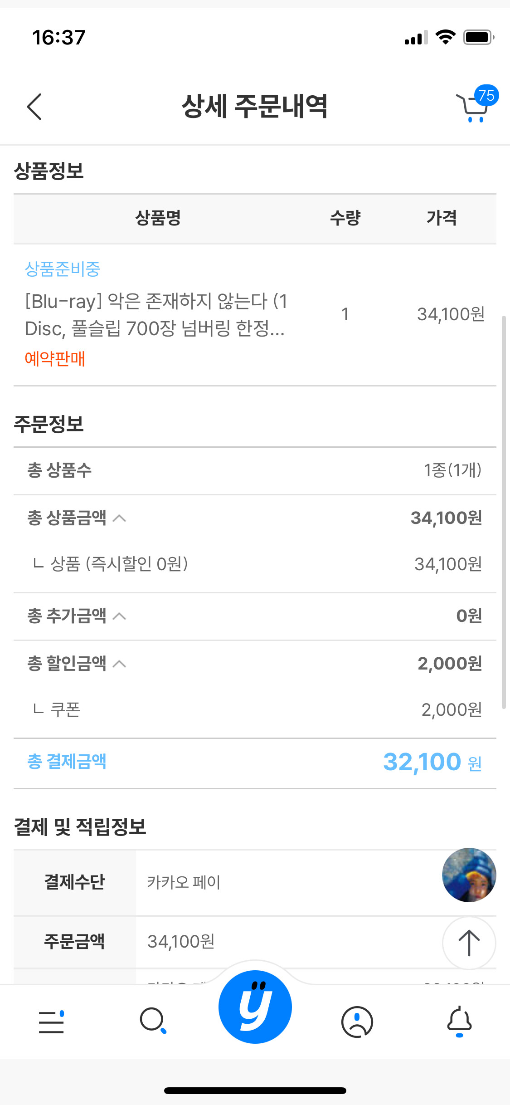Collapse the 총 상품금액 section
Viewport: 510px width, 1105px height.
(x=119, y=518)
